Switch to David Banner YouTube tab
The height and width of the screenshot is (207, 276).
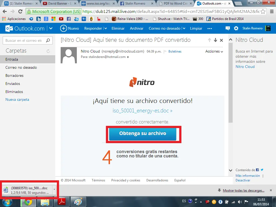click(59, 3)
